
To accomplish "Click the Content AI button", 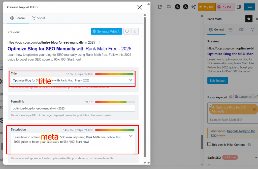I will pos(243,97).
